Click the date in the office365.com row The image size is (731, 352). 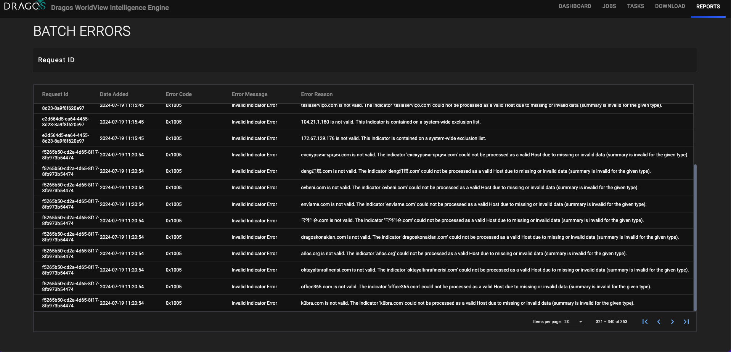point(122,287)
